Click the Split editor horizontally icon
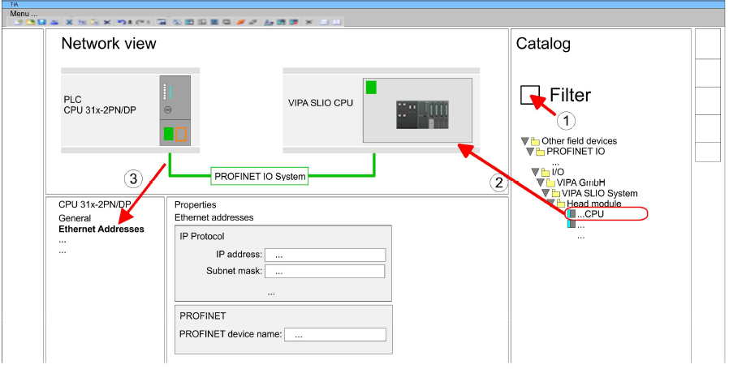 [x=324, y=22]
